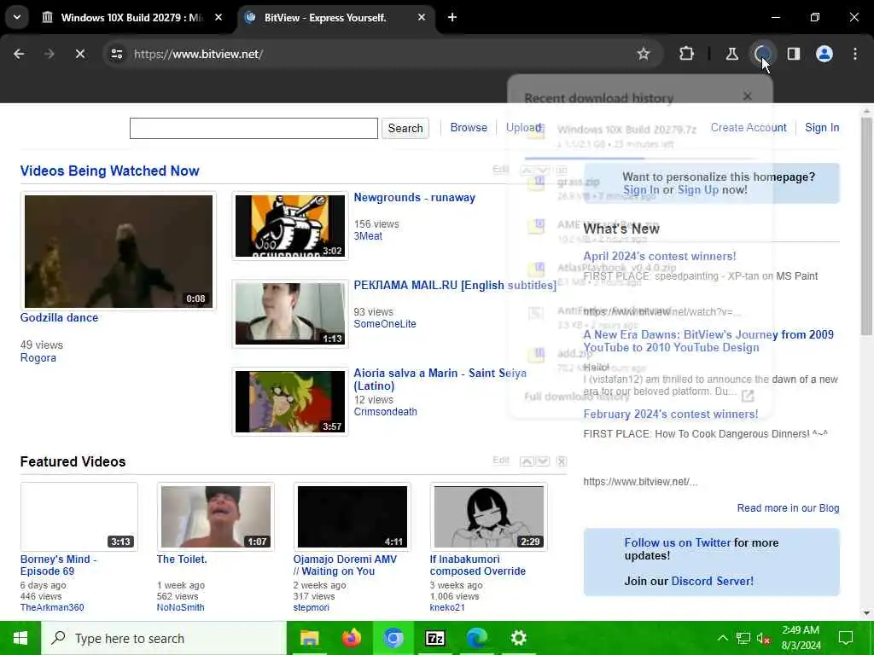Viewport: 874px width, 655px height.
Task: Open the Windows Start menu
Action: pos(20,638)
